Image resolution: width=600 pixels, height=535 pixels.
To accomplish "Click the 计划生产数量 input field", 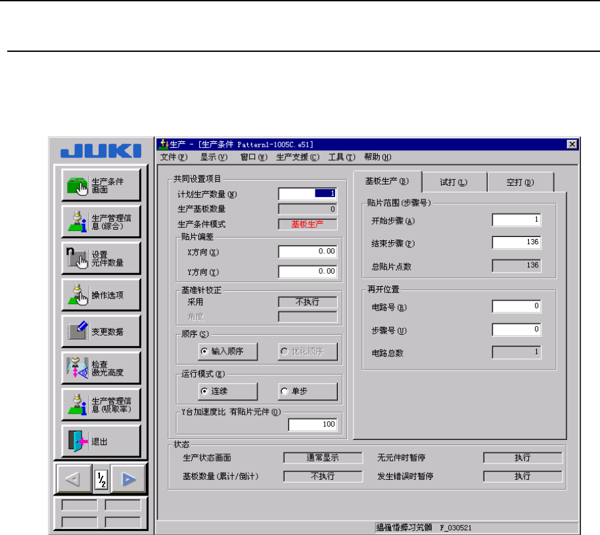I will (x=308, y=194).
